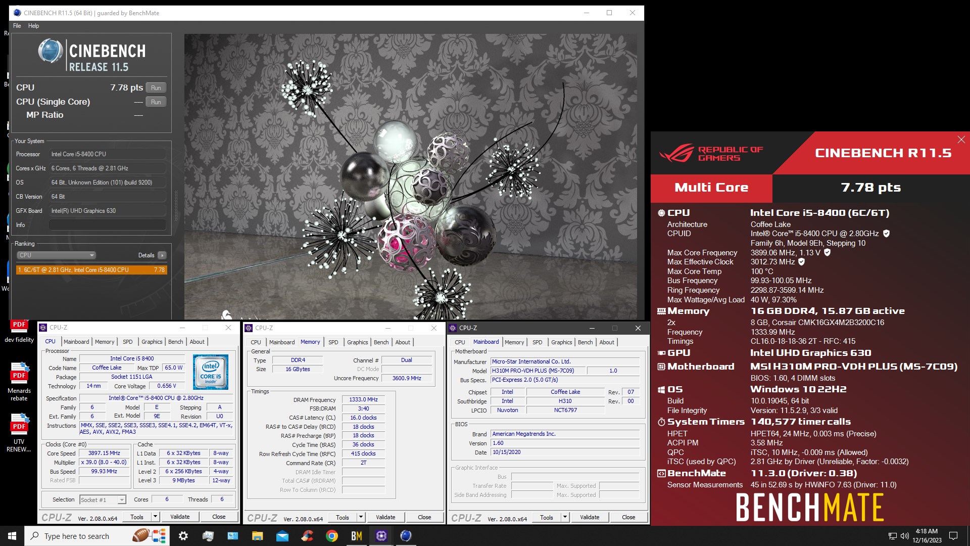
Task: Open Cinebench File menu
Action: tap(17, 26)
